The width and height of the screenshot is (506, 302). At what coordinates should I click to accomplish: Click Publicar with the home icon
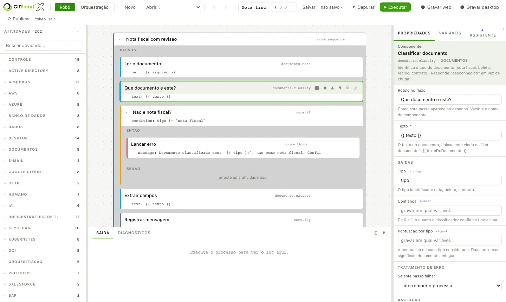pos(19,19)
